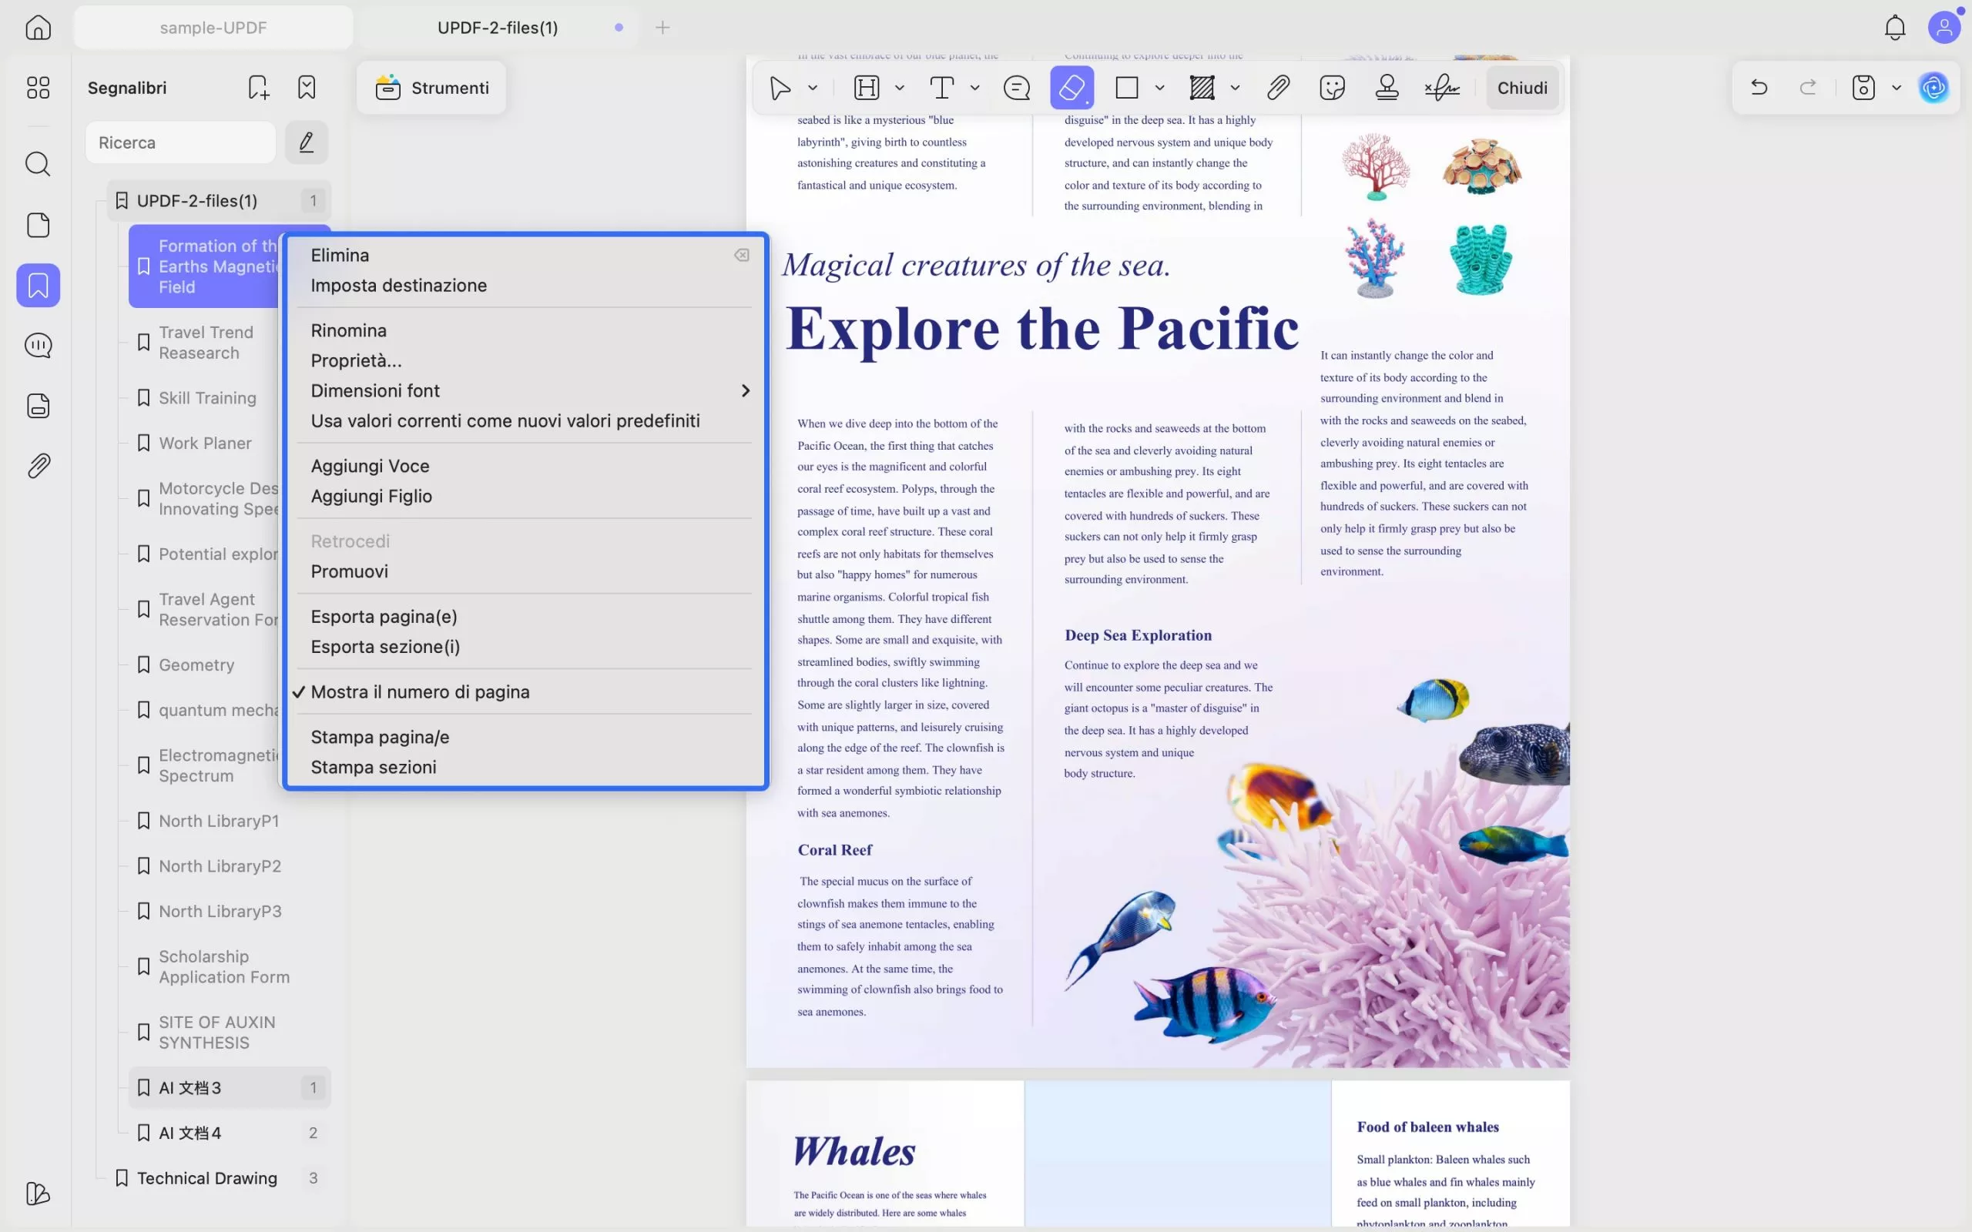Open the text tool dropdown arrow
Screen dimensions: 1972x1232
click(x=974, y=87)
